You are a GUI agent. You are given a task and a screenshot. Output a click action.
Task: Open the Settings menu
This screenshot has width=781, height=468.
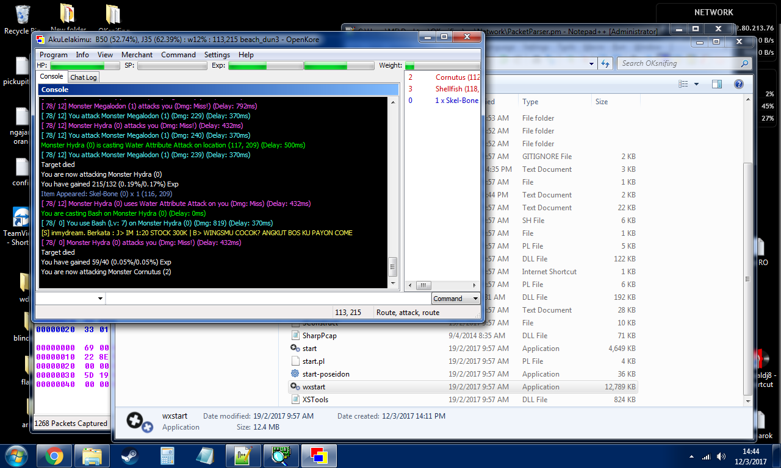point(217,55)
